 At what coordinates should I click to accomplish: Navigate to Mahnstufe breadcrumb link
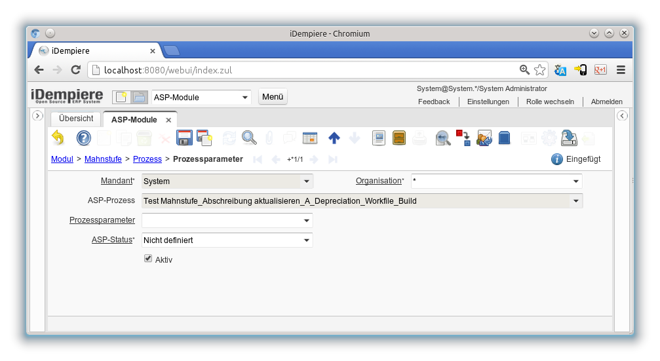click(x=103, y=159)
